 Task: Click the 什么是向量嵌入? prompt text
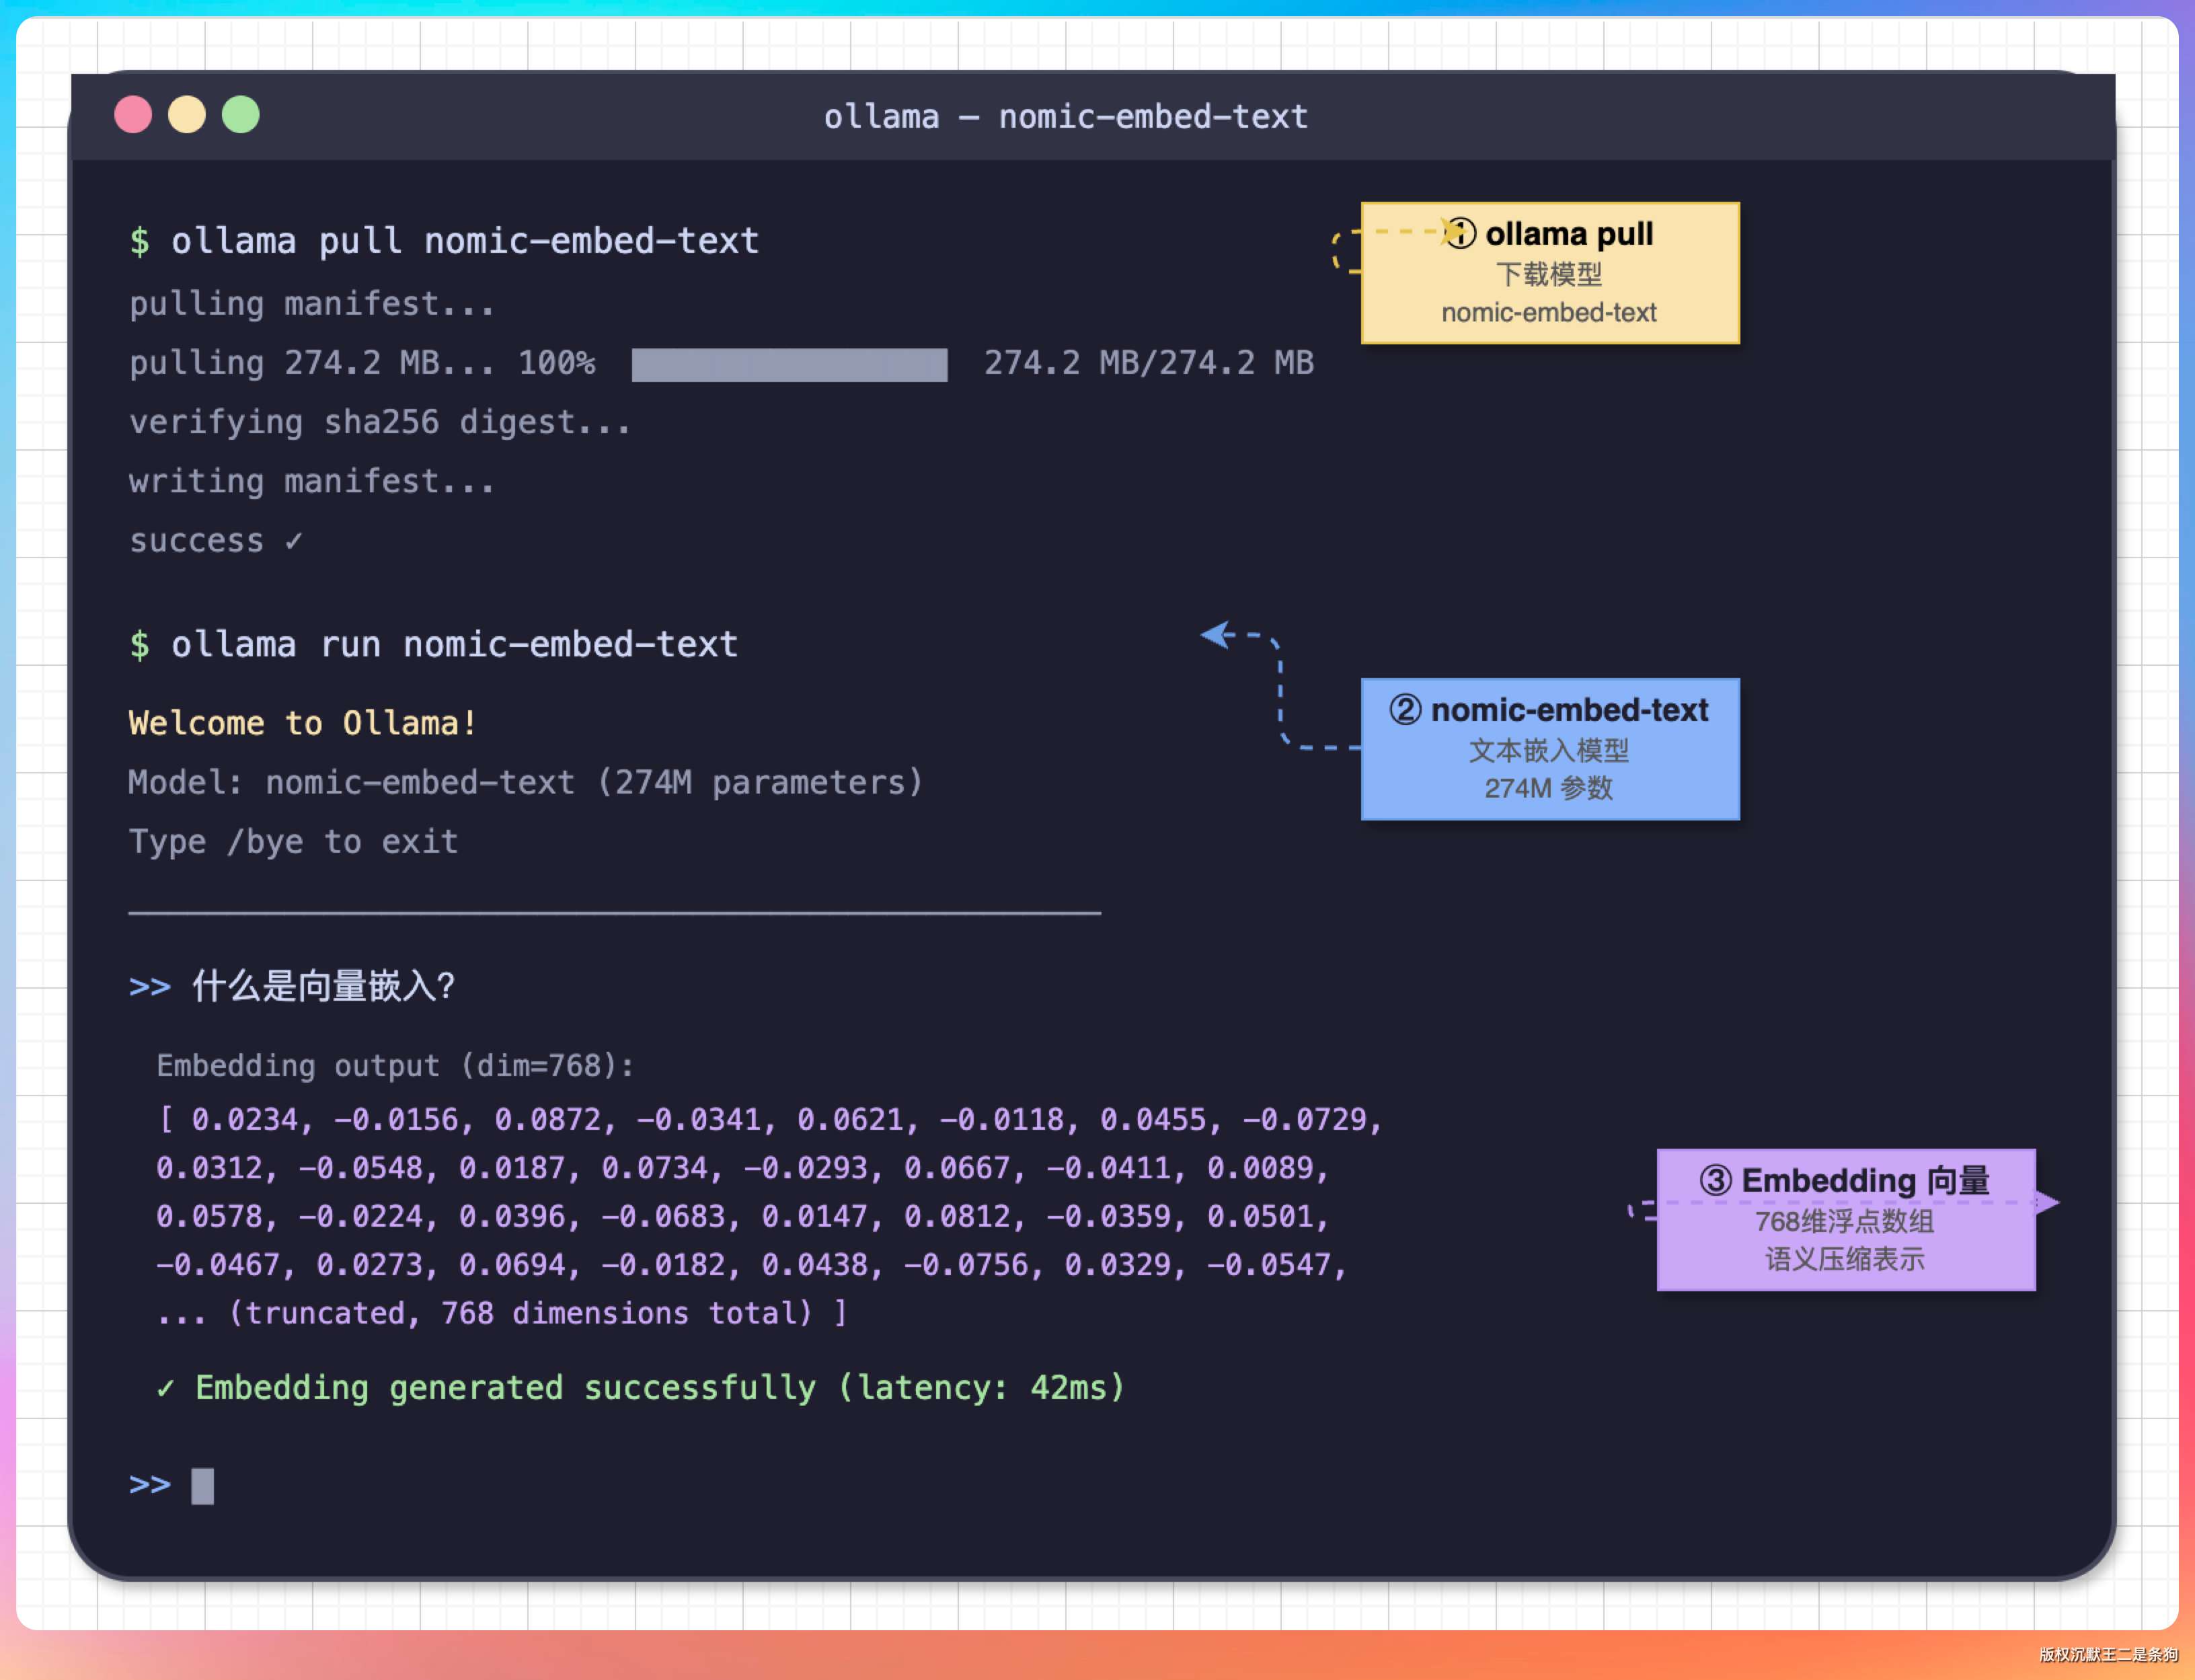tap(324, 986)
